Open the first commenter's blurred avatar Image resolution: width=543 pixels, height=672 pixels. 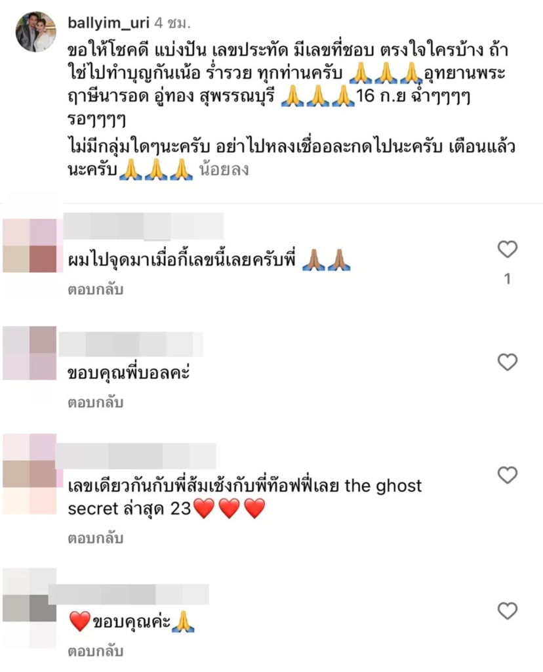30,245
